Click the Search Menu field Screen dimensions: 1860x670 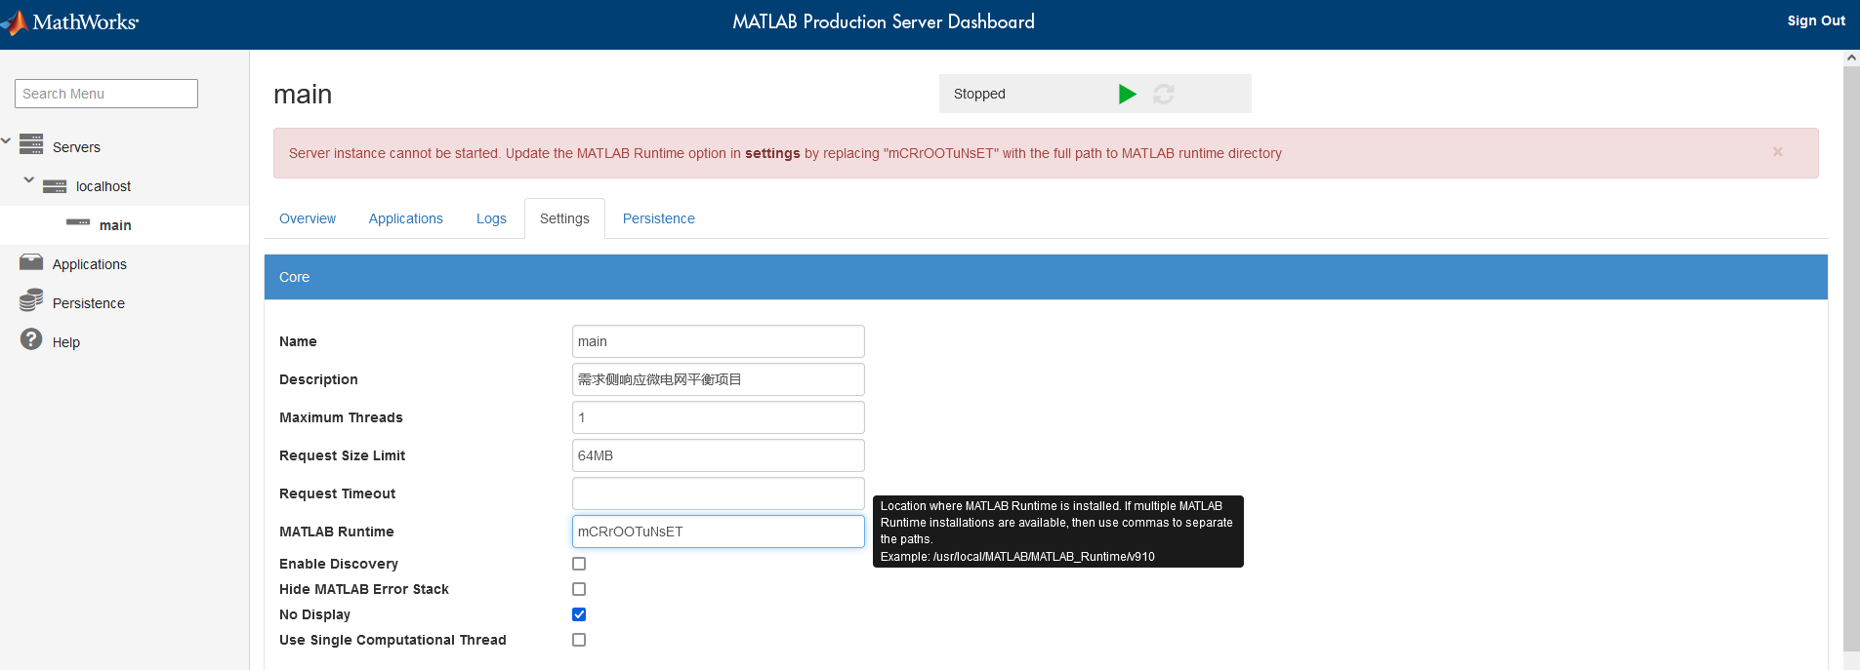(x=106, y=94)
